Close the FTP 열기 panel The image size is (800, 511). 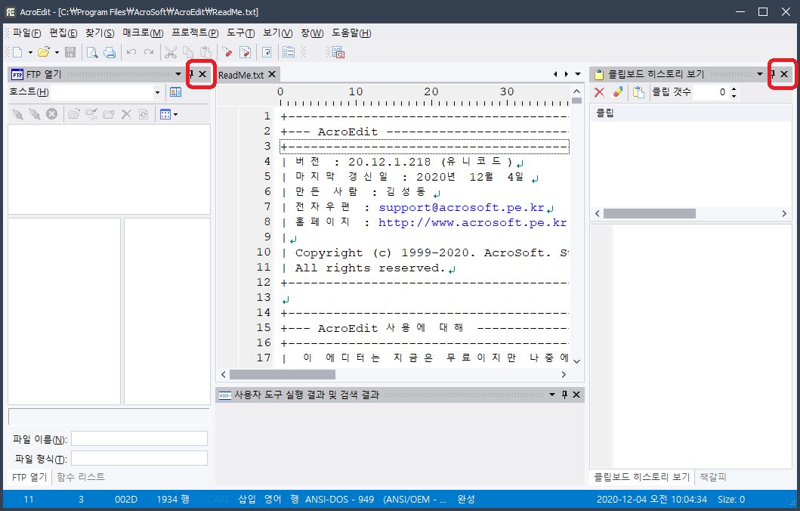click(x=202, y=75)
